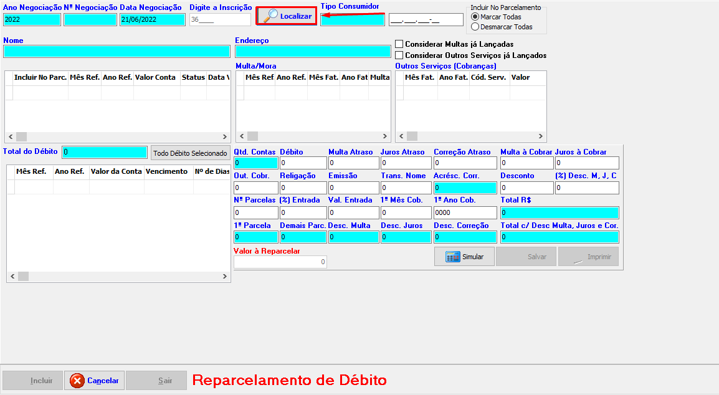Click the Nº Parcelas input field
Viewport: 719px width, 395px height.
255,212
